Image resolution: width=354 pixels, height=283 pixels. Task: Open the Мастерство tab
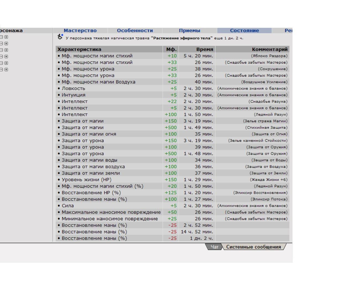click(x=80, y=31)
